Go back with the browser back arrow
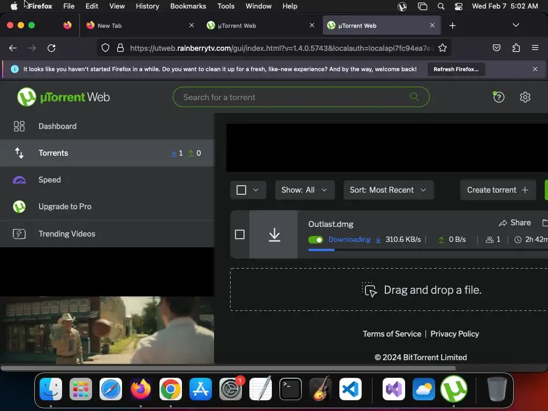This screenshot has width=548, height=411. 13,48
